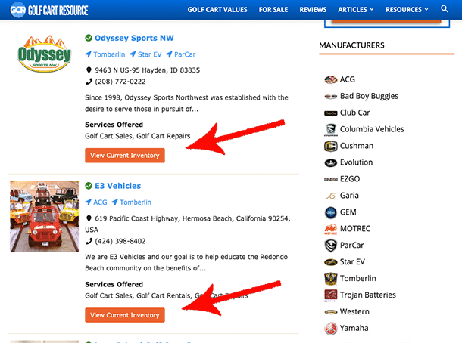Open Evolution manufacturer link

click(356, 162)
